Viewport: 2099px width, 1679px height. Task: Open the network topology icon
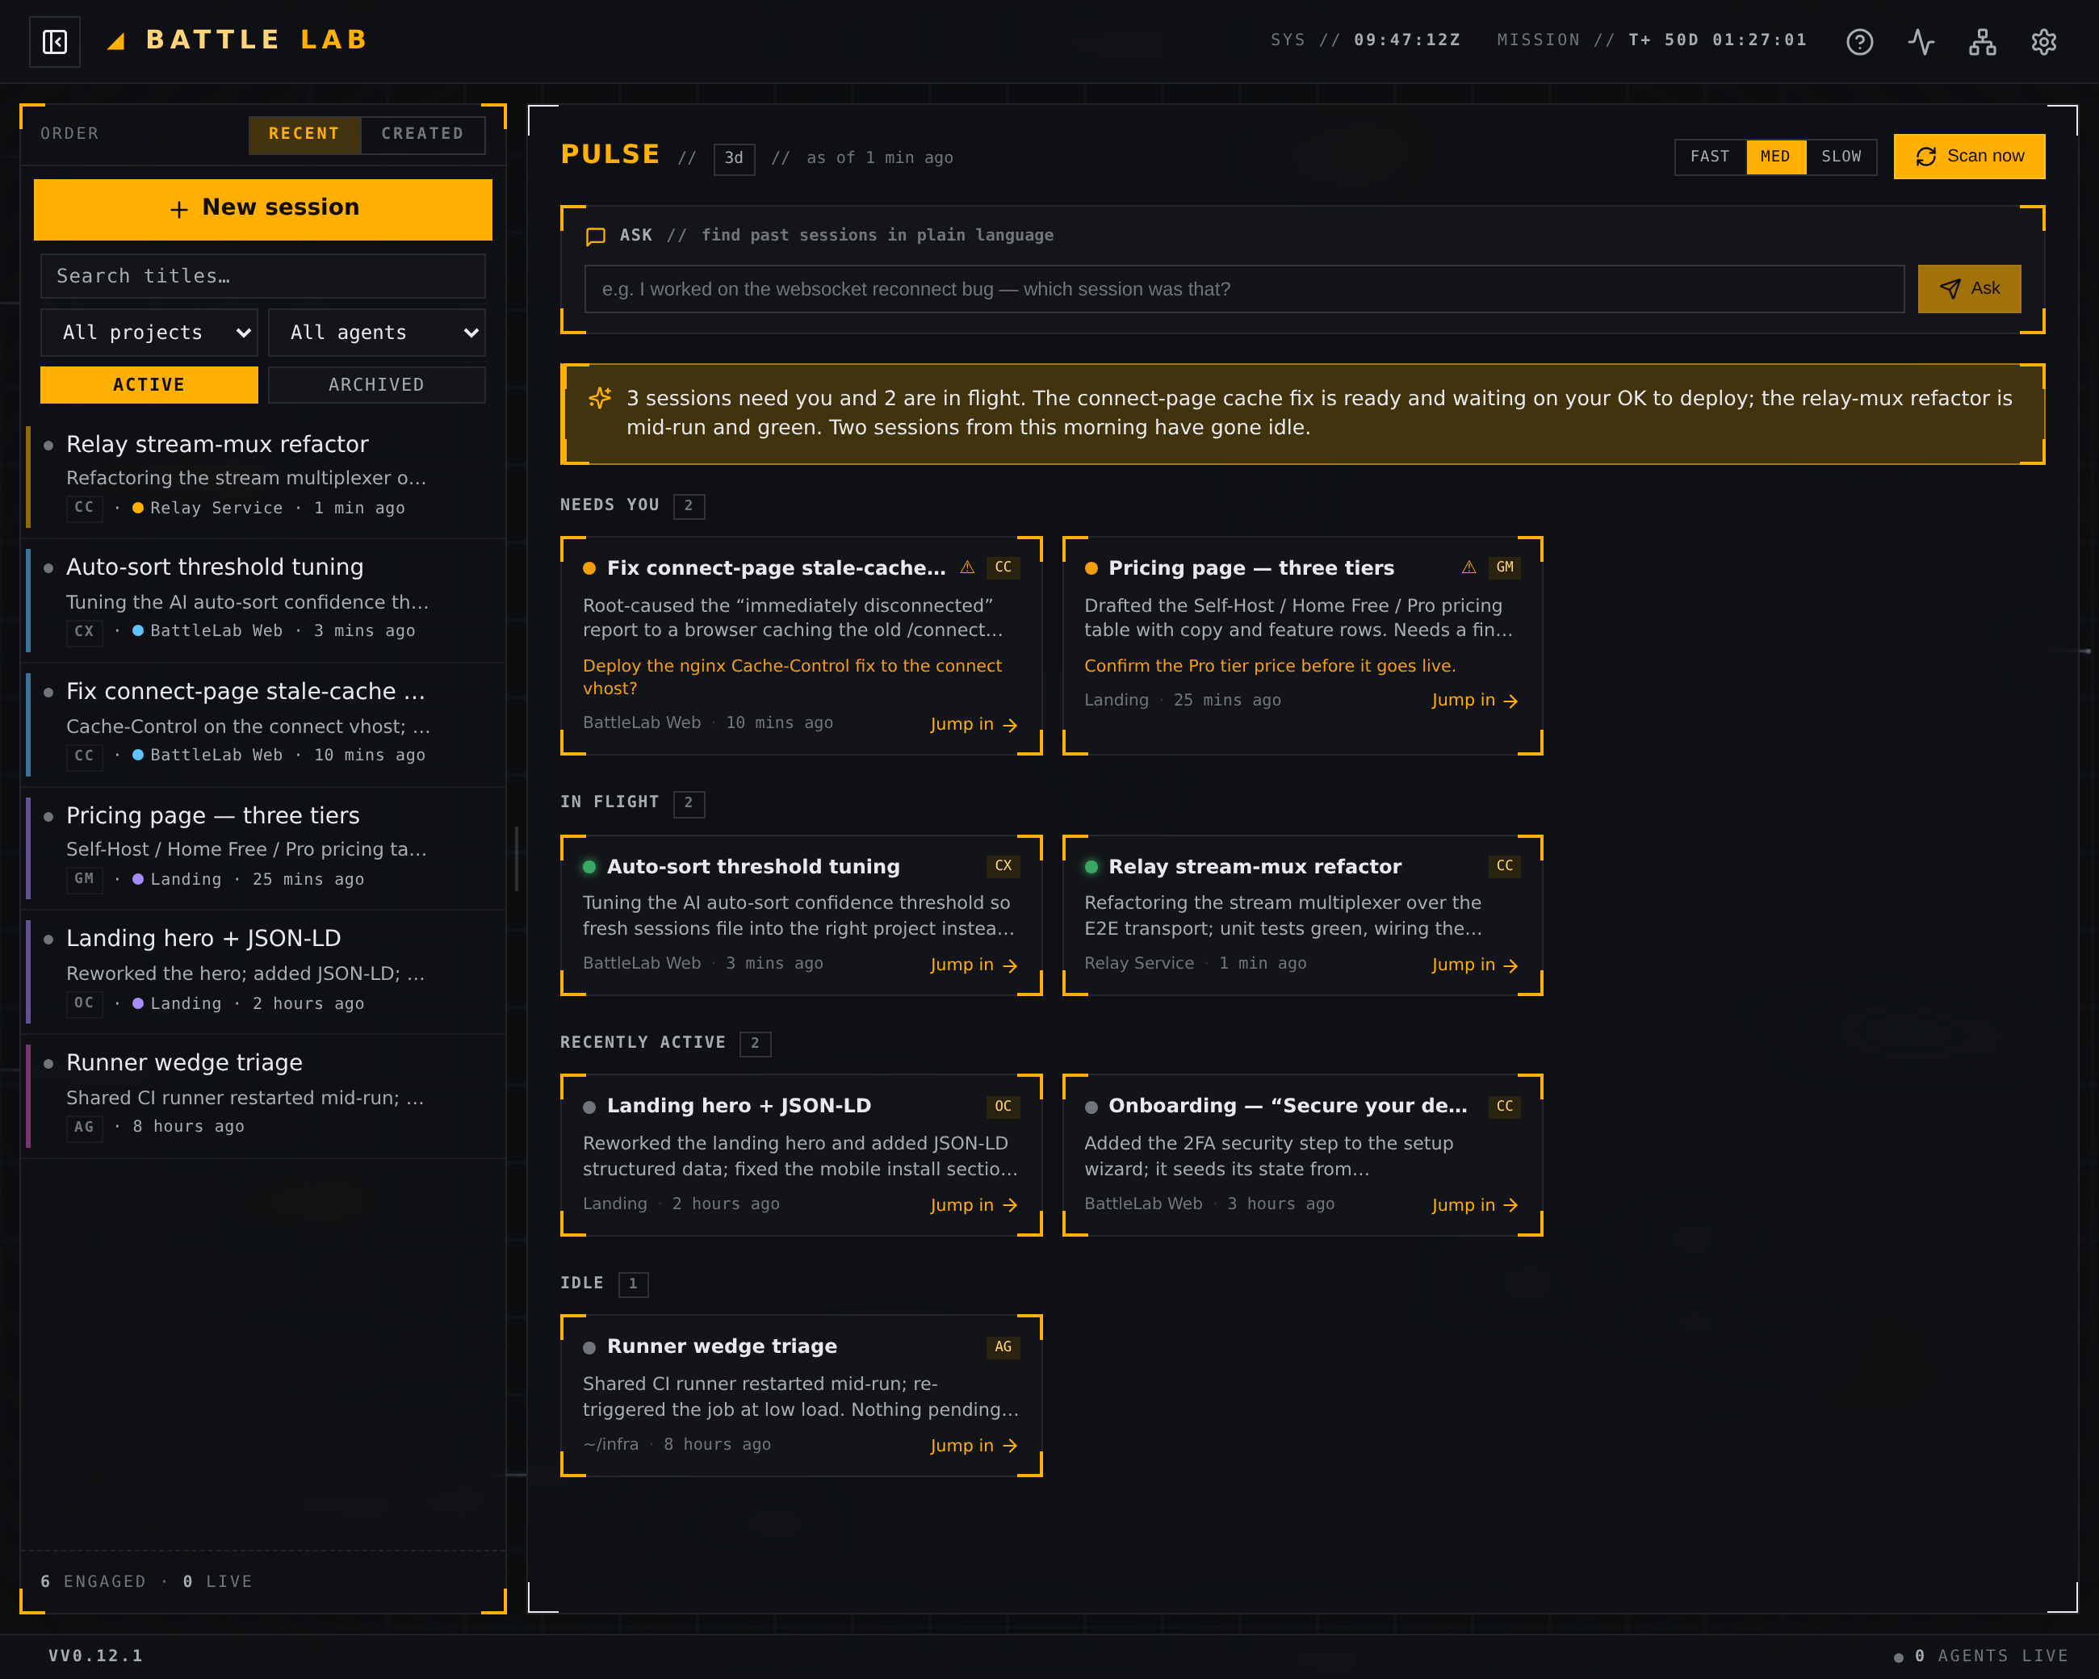(1982, 42)
